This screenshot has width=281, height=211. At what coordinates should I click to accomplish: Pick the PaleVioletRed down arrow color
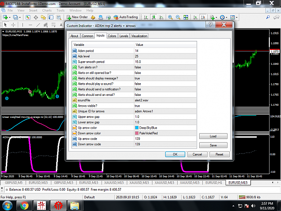[165, 133]
